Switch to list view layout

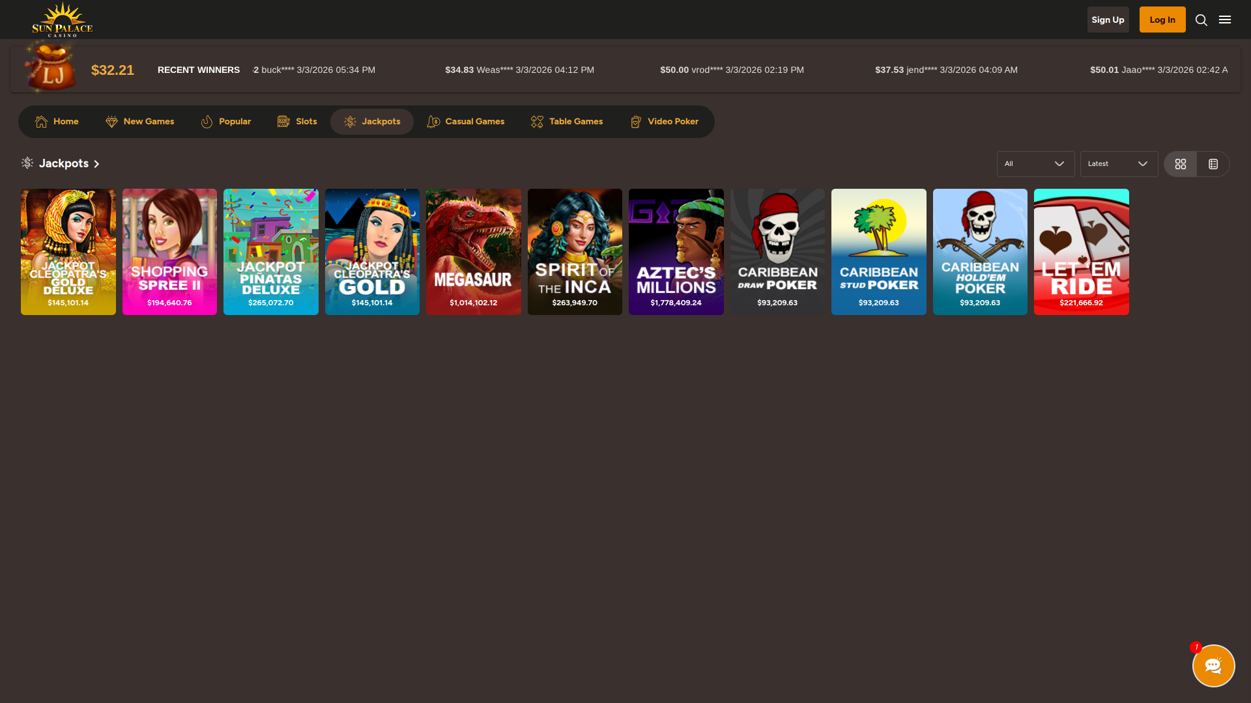[x=1213, y=164]
